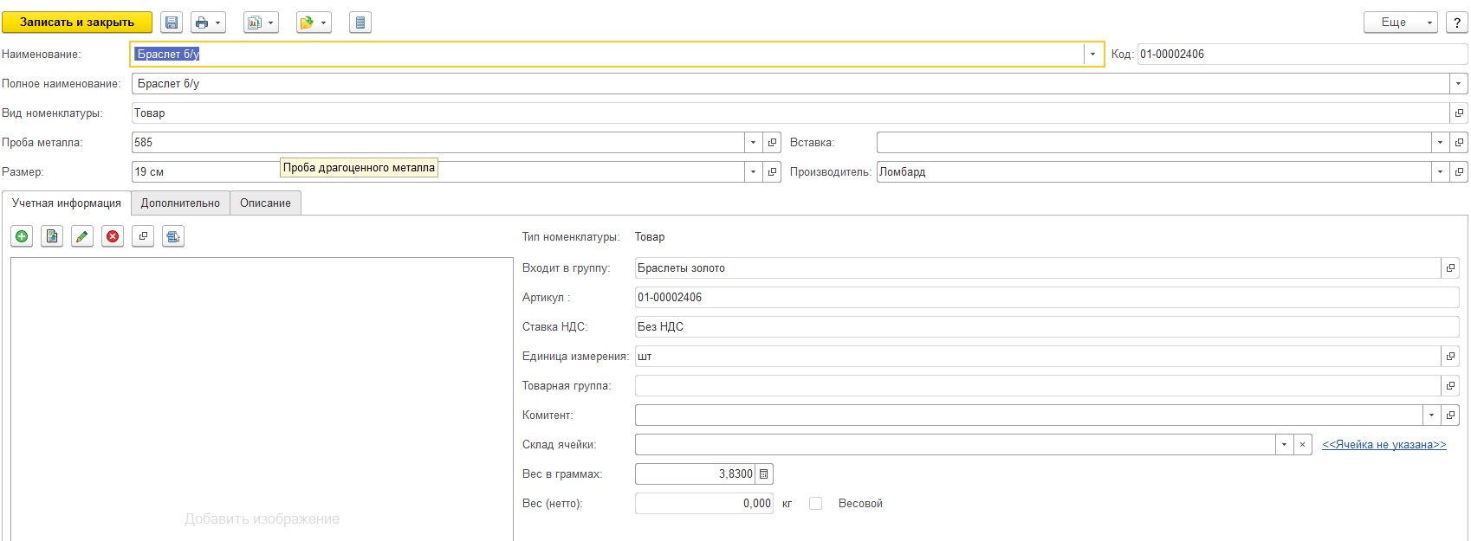The image size is (1471, 541).
Task: Open calculator for Вес в граммах
Action: pyautogui.click(x=763, y=474)
